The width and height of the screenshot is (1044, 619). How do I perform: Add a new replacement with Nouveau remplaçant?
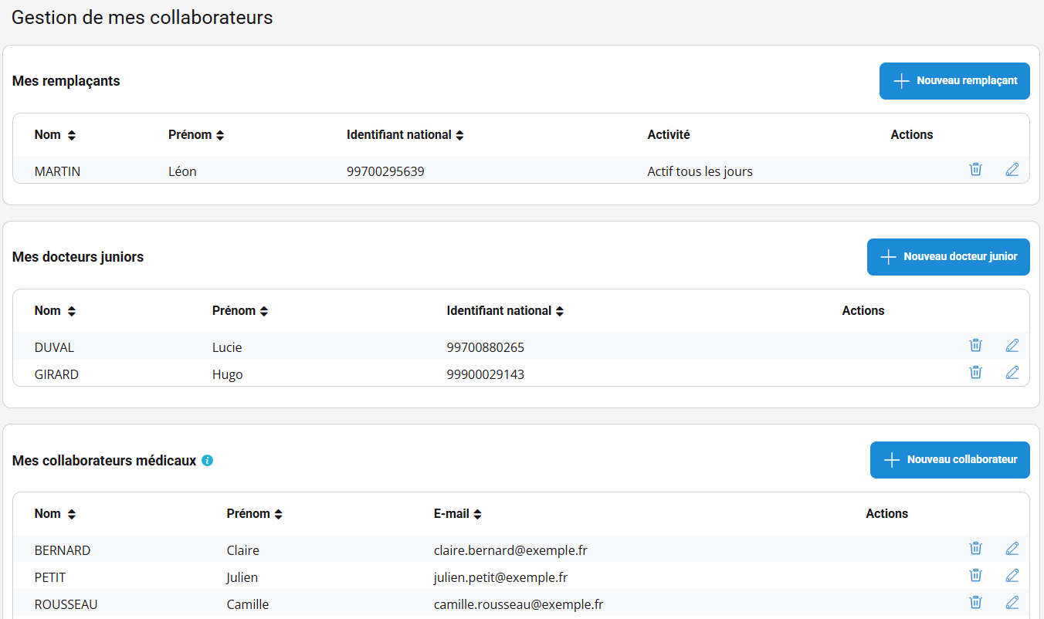[954, 81]
